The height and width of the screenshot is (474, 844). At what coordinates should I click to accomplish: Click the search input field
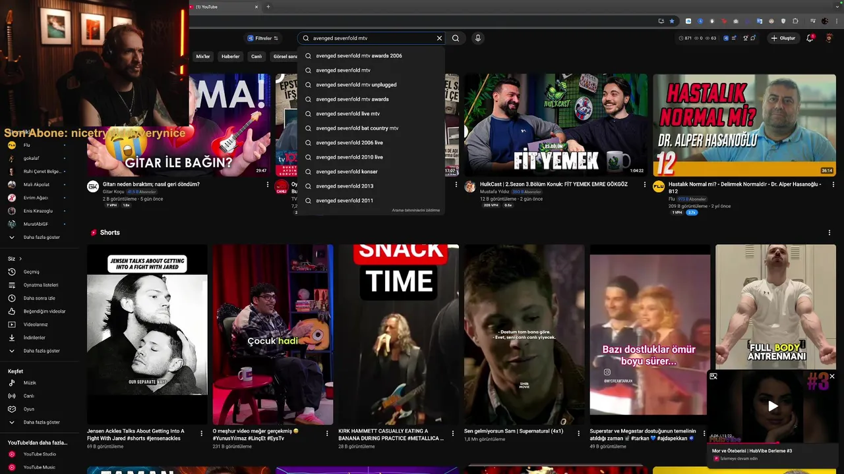click(x=371, y=38)
